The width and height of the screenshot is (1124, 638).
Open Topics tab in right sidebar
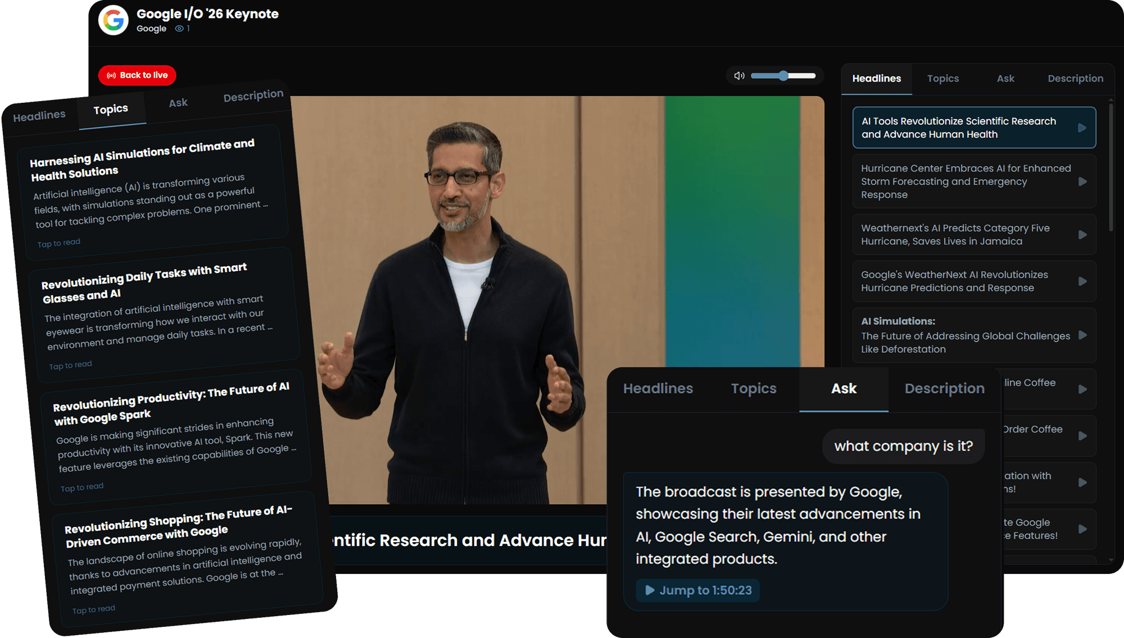click(x=942, y=79)
